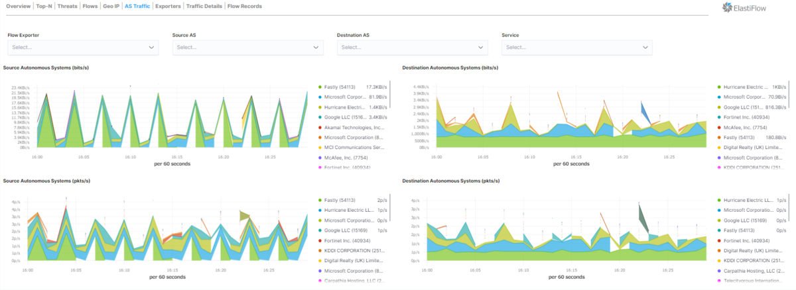Click the Source pkts/s legend scrollbar
Image resolution: width=796 pixels, height=290 pixels.
[x=389, y=208]
